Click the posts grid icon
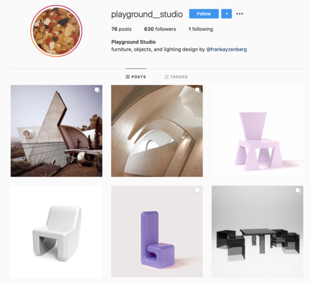This screenshot has height=284, width=311. [x=128, y=77]
